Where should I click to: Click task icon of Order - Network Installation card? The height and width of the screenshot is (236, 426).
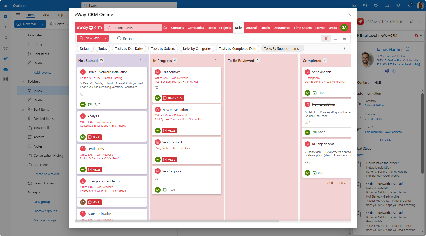[x=83, y=72]
